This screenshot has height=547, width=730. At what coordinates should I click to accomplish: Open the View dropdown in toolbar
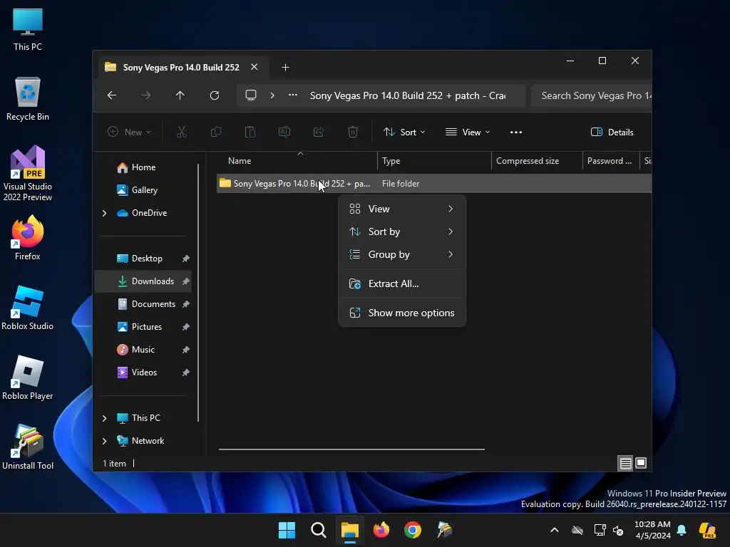(x=468, y=132)
